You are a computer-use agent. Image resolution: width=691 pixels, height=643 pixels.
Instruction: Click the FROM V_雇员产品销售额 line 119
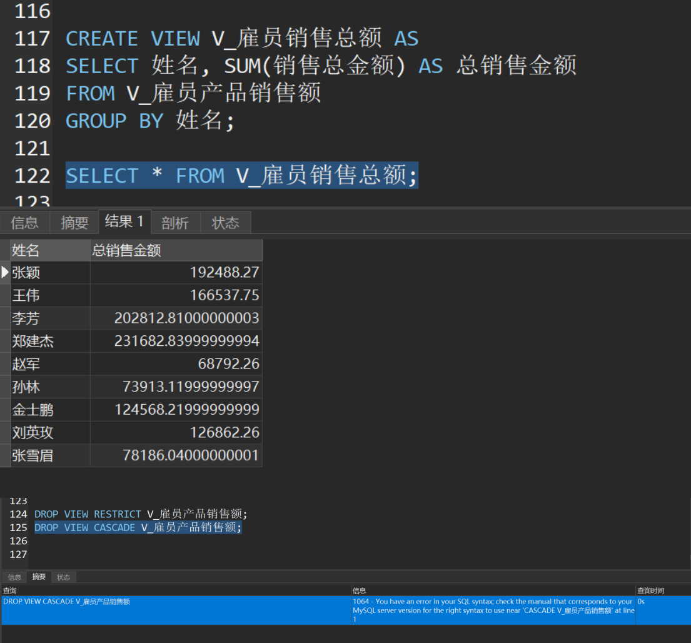193,93
